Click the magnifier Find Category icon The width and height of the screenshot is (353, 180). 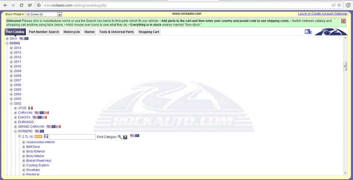click(120, 137)
